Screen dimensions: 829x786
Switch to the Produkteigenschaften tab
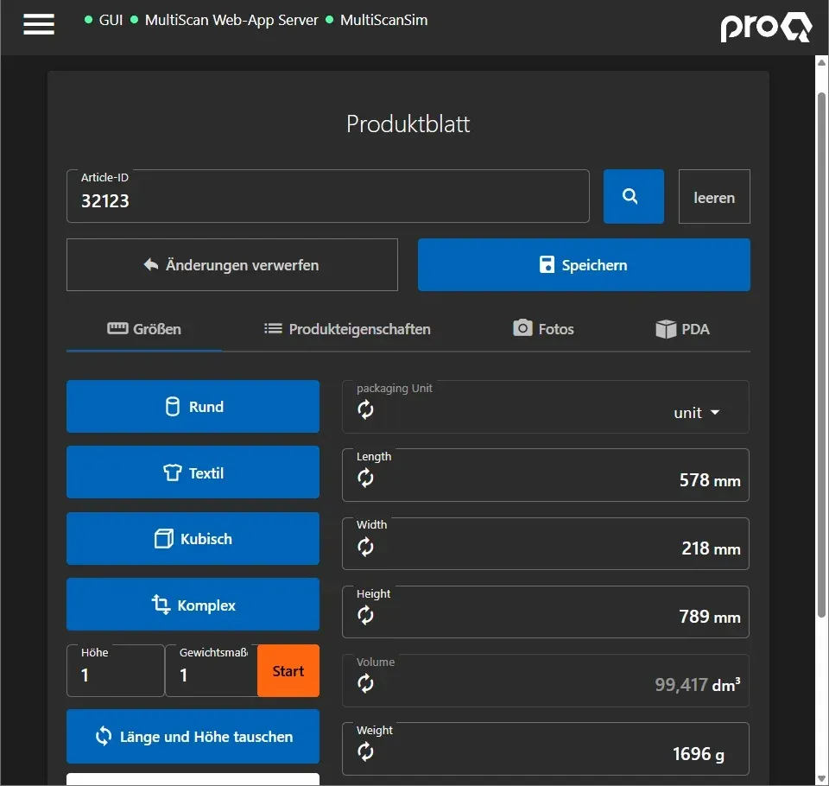pyautogui.click(x=347, y=329)
